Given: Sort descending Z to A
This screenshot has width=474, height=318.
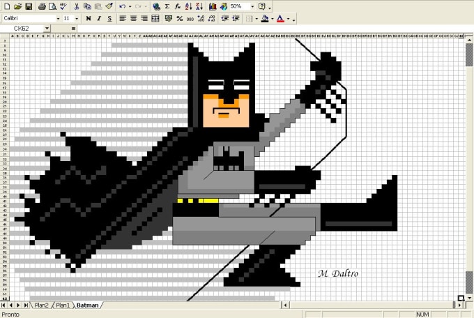Looking at the screenshot, I should [x=199, y=6].
